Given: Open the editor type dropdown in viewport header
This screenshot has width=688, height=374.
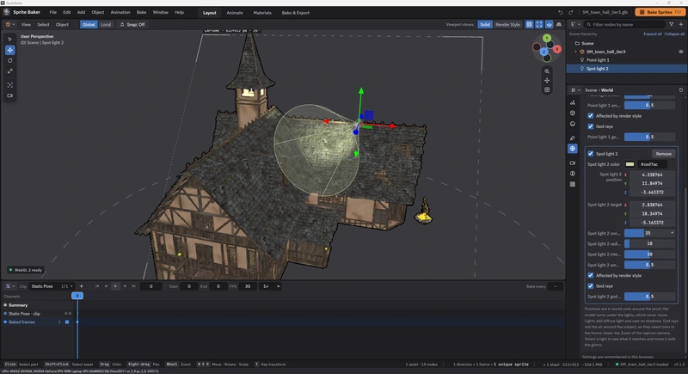Looking at the screenshot, I should click(x=9, y=25).
